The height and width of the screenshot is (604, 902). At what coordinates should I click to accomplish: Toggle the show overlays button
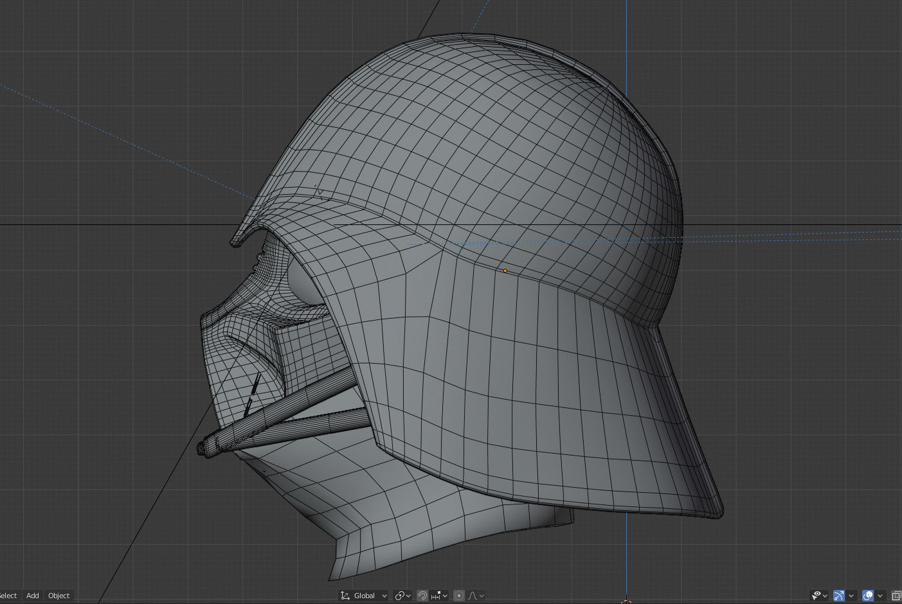(868, 596)
